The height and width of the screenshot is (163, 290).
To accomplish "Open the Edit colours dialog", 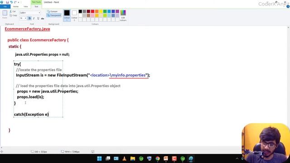I will (123, 15).
